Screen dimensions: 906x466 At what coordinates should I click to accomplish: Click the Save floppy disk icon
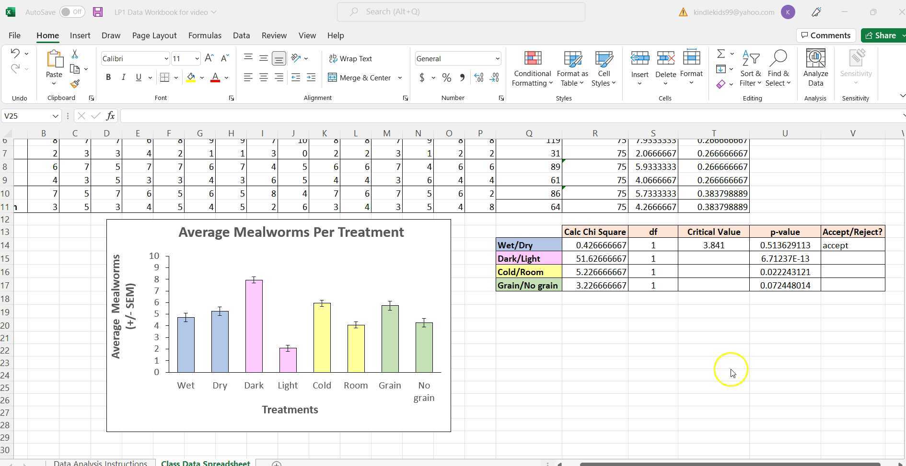98,12
